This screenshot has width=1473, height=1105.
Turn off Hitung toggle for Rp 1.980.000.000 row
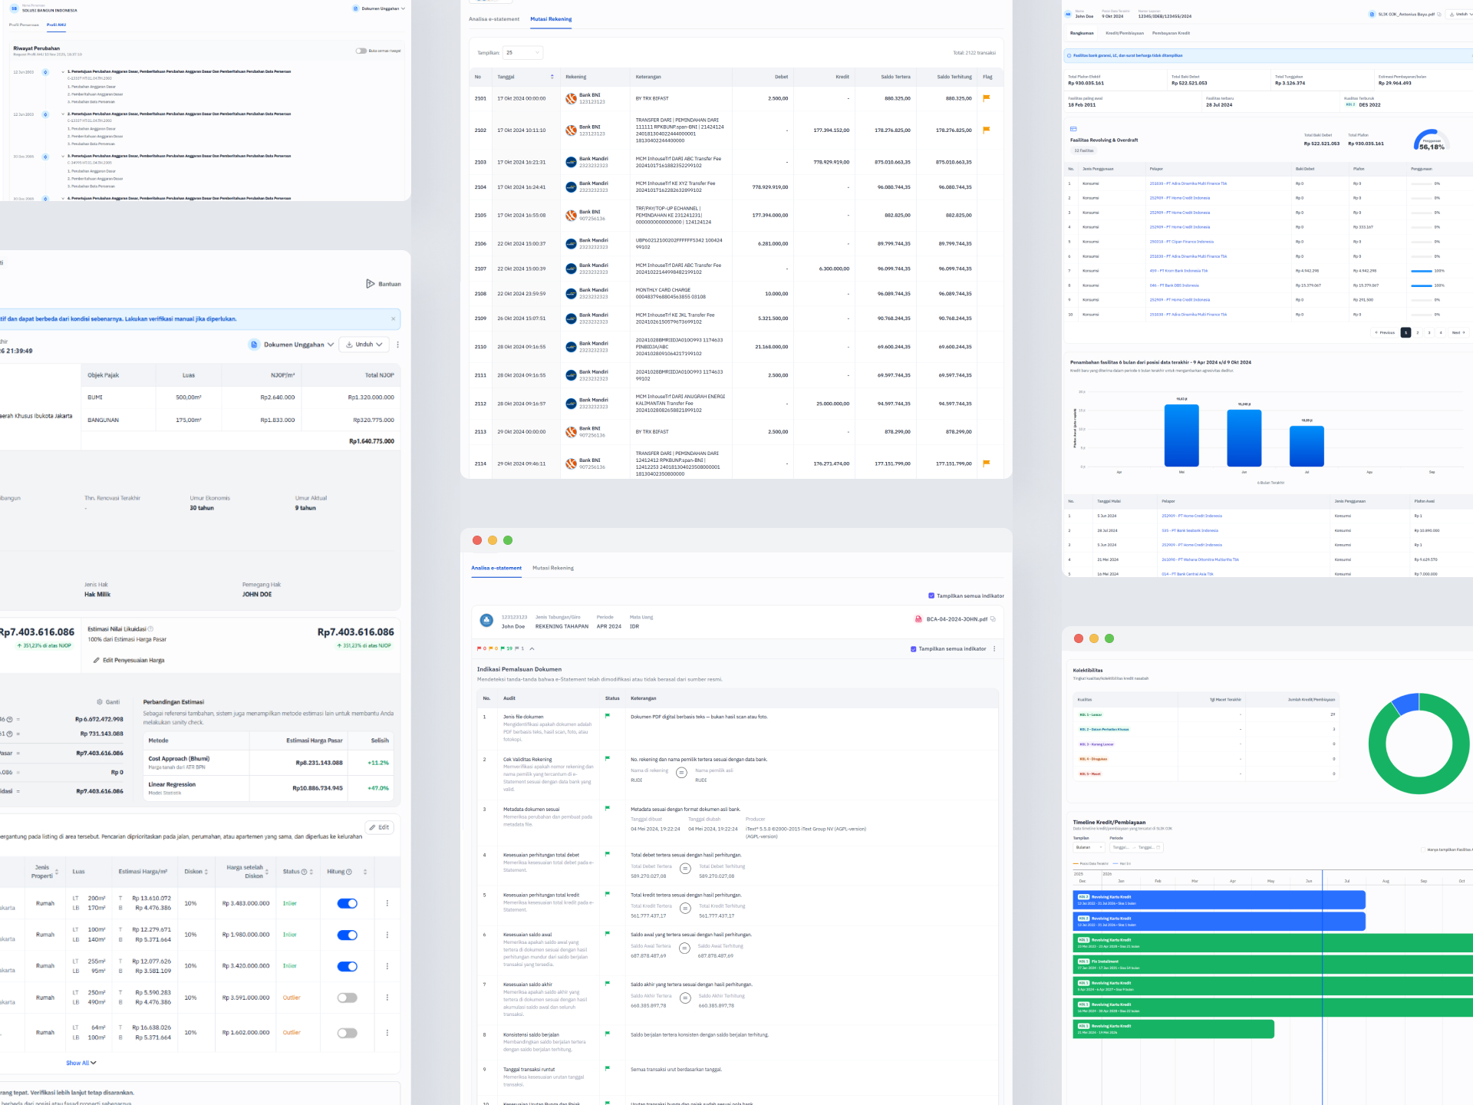click(x=348, y=935)
